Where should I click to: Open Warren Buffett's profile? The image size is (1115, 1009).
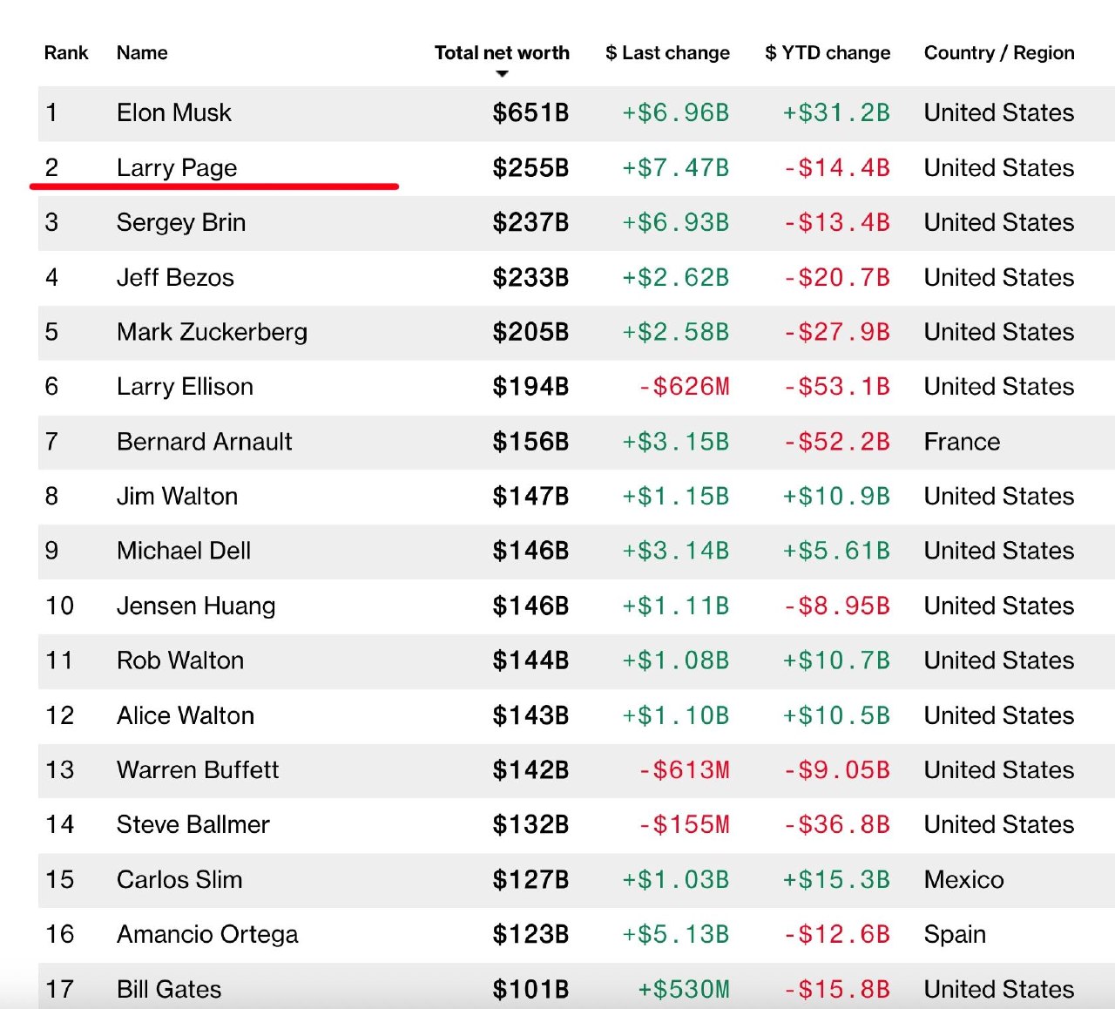[198, 770]
